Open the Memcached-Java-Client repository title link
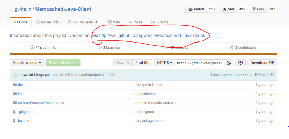Screen dimensions: 289x139 [63, 9]
